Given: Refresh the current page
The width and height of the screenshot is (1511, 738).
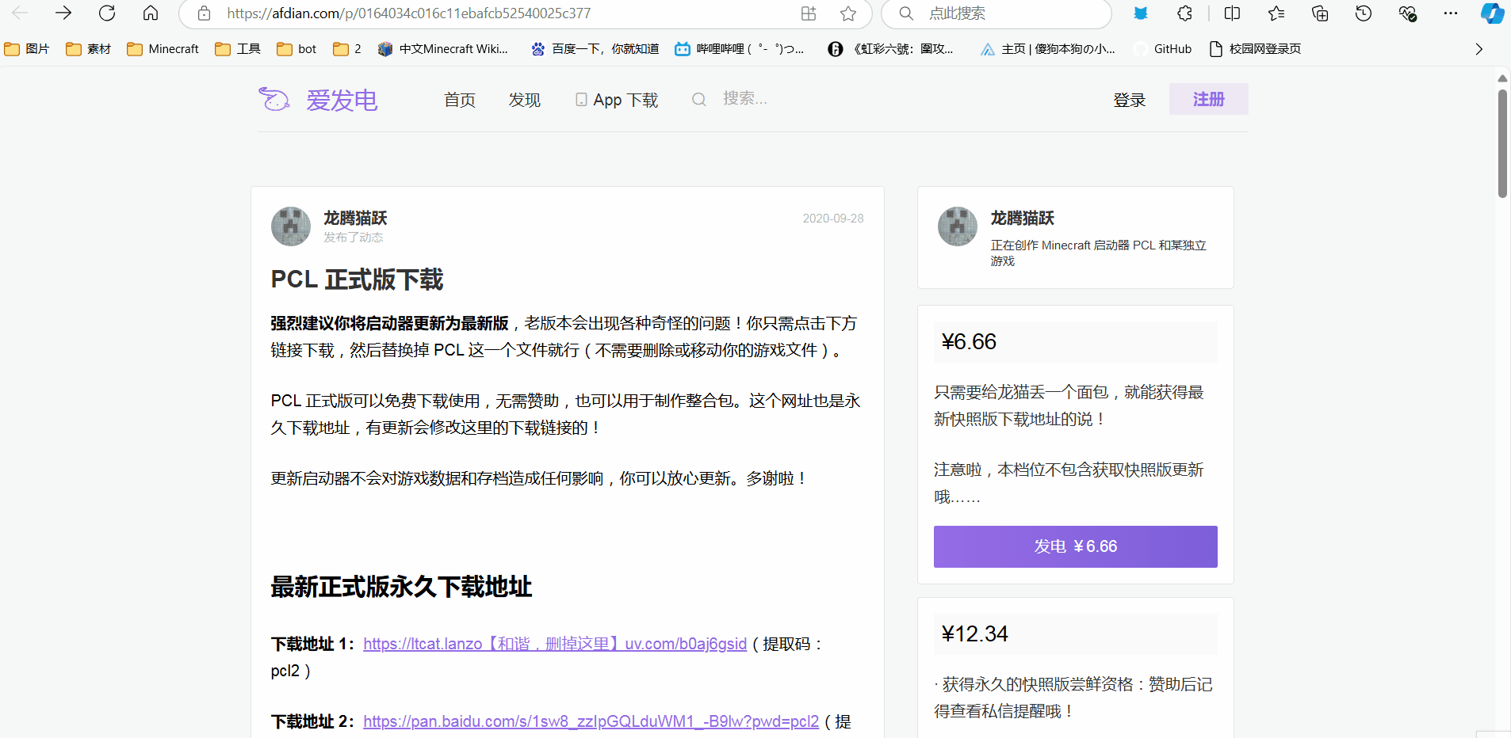Looking at the screenshot, I should (107, 13).
